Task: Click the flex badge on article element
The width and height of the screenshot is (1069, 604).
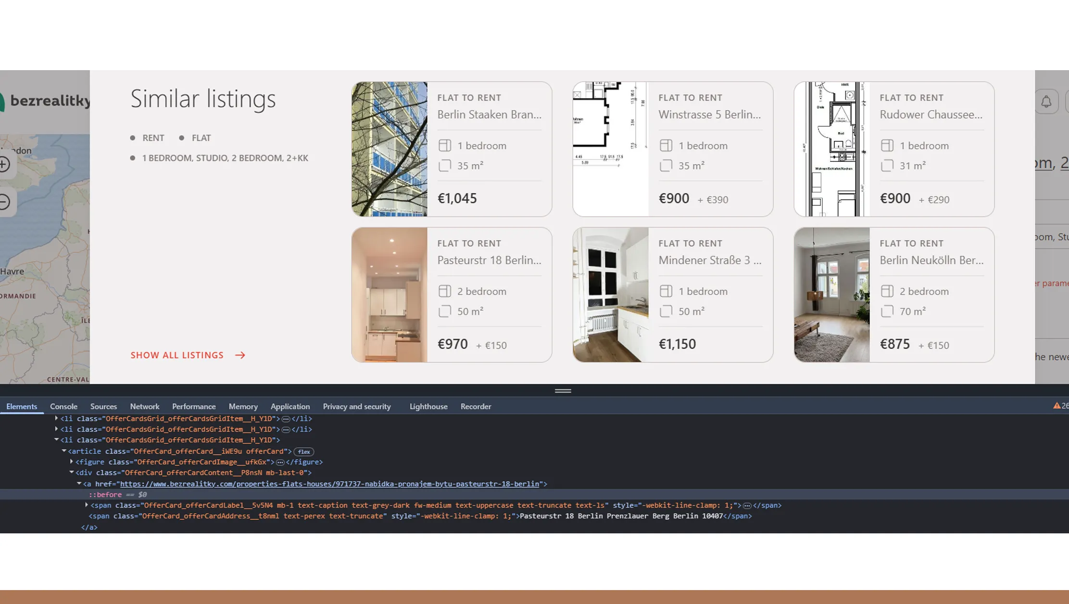Action: [303, 452]
